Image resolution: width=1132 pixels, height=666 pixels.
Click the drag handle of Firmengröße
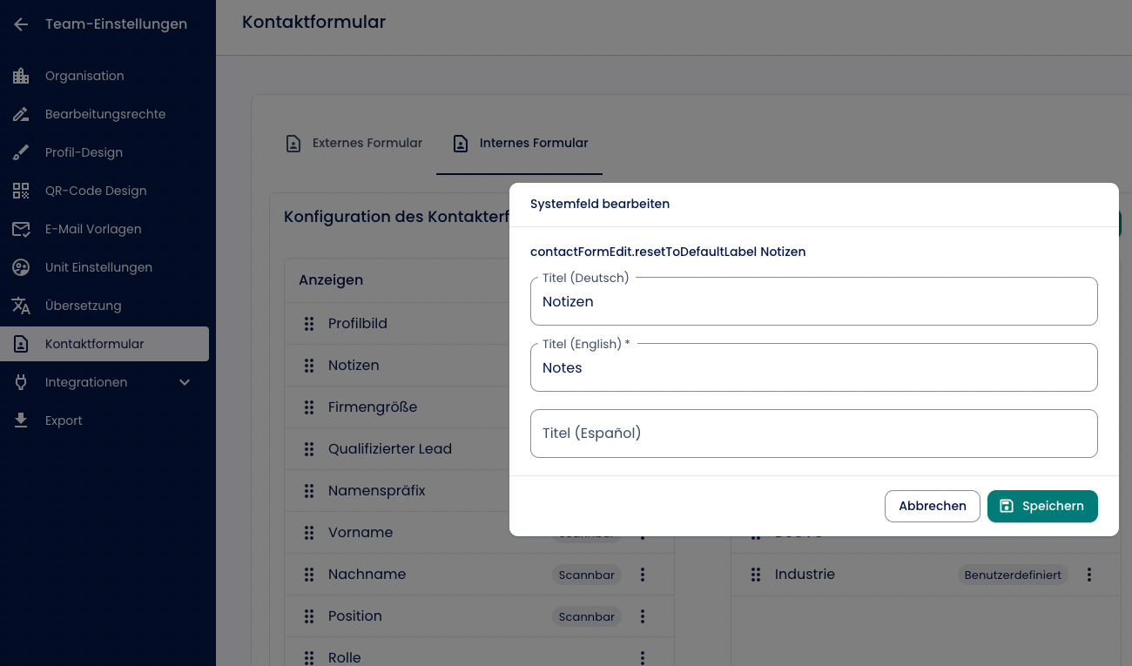[x=309, y=407]
